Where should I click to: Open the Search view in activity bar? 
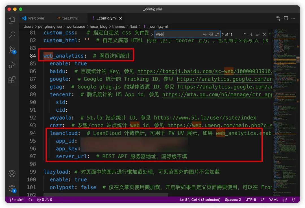coord(12,35)
